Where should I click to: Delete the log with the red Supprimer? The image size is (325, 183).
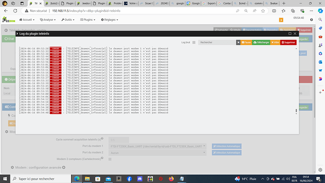point(288,42)
